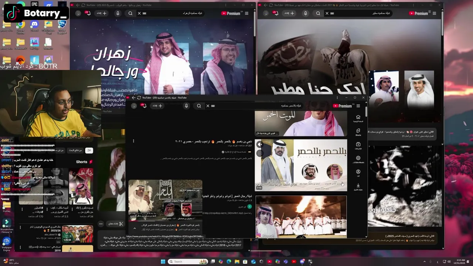473x266 pixels.
Task: Start voice search in the right YouTube window
Action: [x=306, y=13]
